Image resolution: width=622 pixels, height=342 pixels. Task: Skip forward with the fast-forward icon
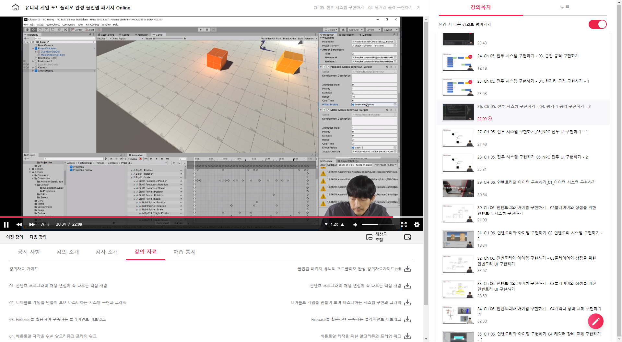[x=32, y=224]
